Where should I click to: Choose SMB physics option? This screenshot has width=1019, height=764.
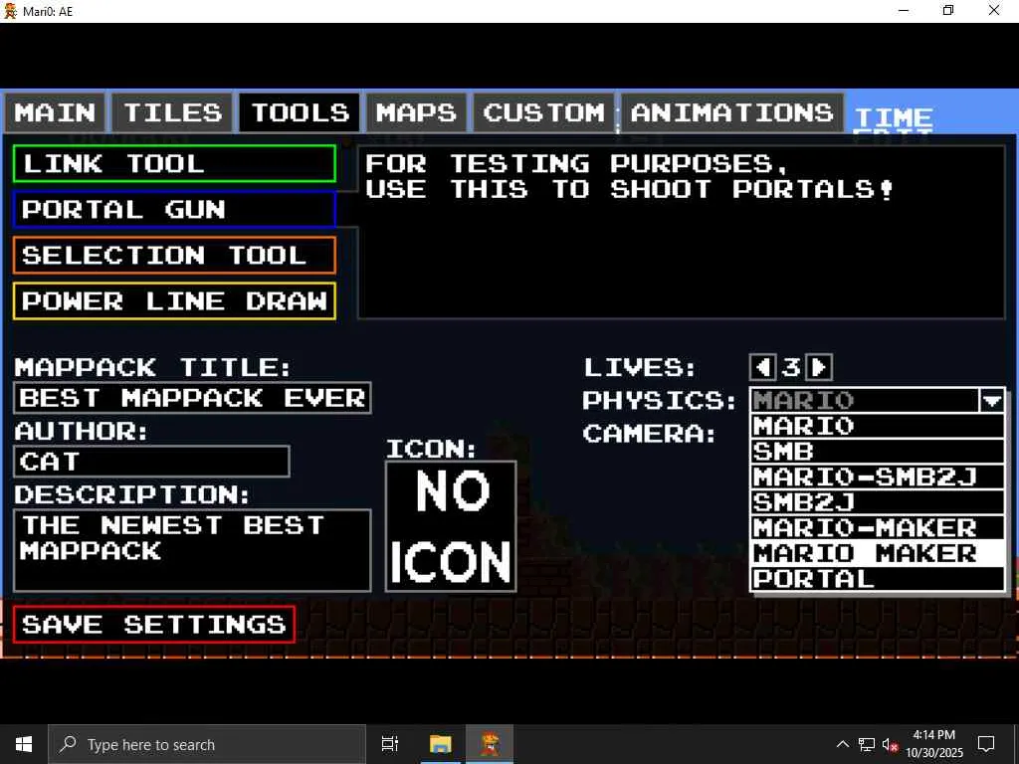click(878, 452)
